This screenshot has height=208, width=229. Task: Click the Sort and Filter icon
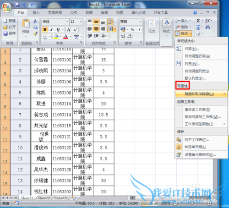tap(207, 21)
